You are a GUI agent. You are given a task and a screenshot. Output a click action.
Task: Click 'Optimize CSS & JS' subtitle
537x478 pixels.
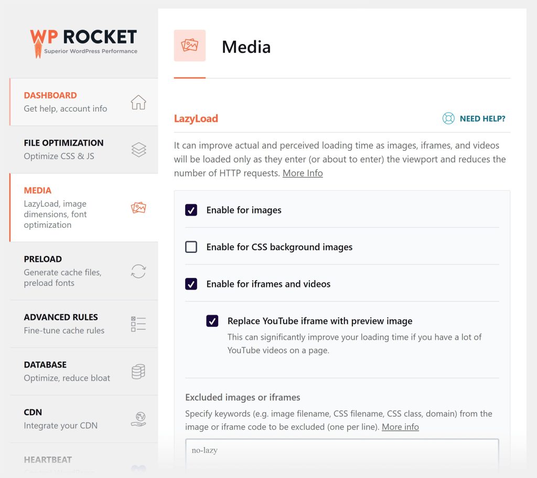pos(59,156)
